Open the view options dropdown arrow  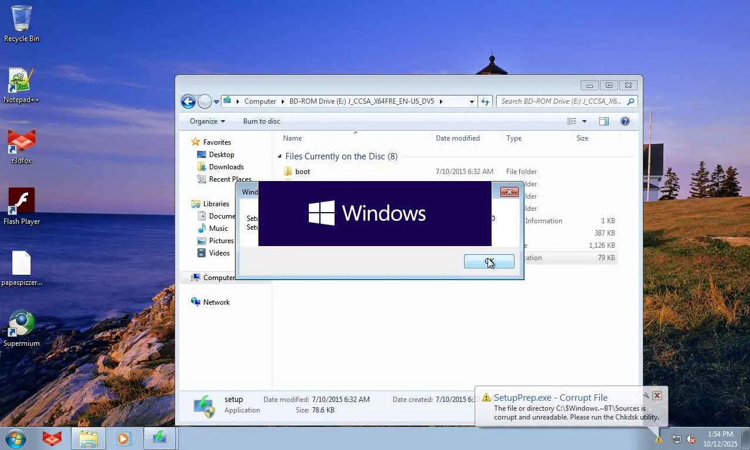tap(584, 121)
